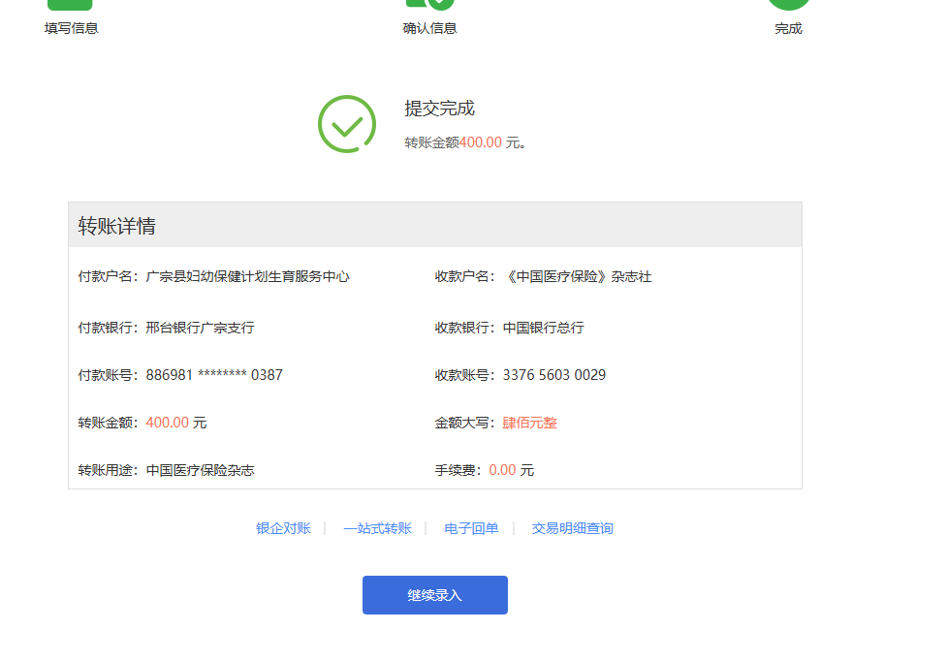Image resolution: width=948 pixels, height=661 pixels.
Task: Click the payer name 广宗县妇幼保健计划生育服务中心
Action: pos(247,276)
